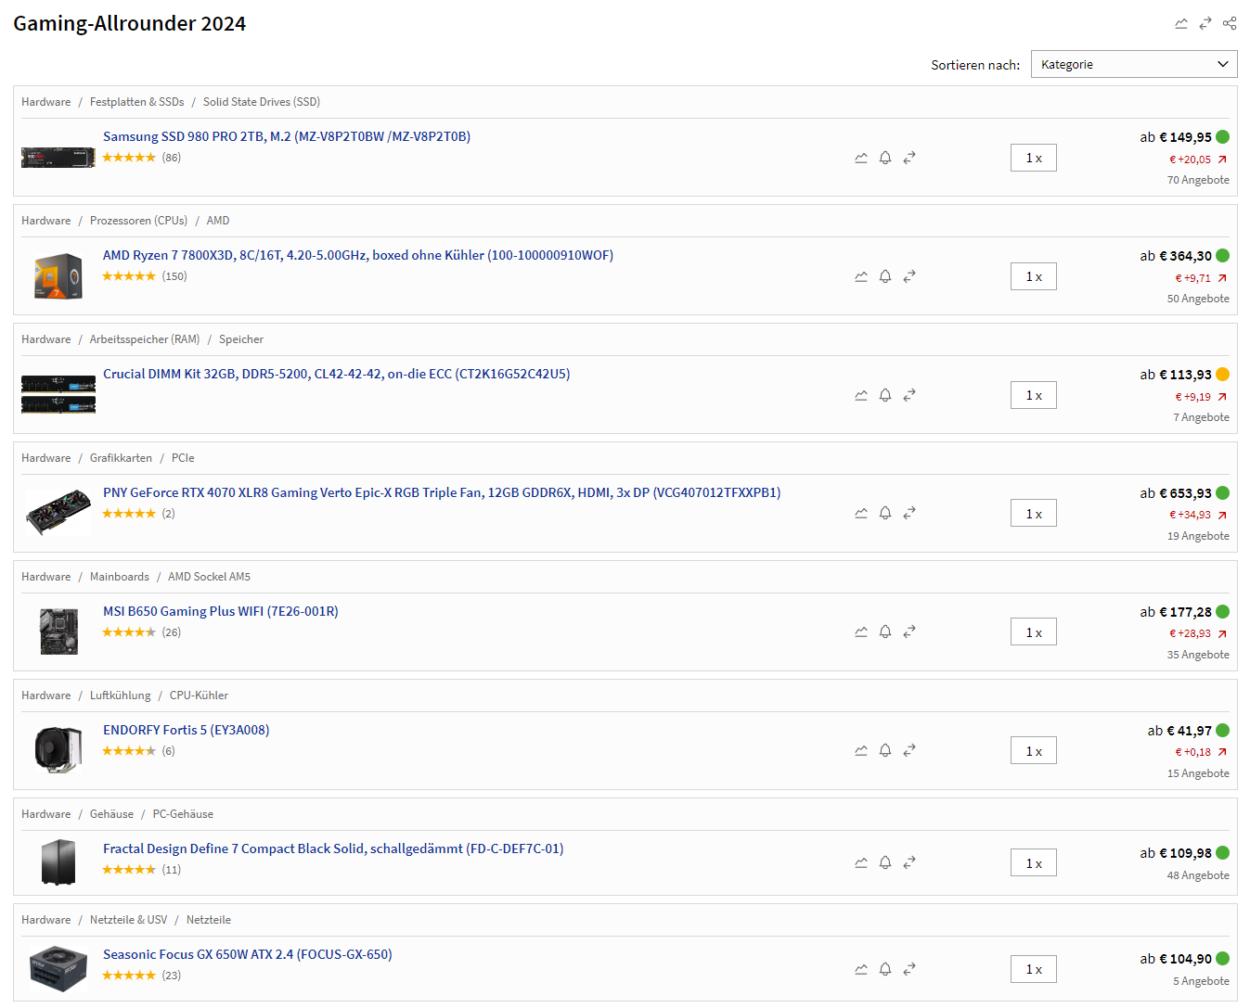Open Crucial DIMM Kit 32GB DDR5-5200 link
This screenshot has height=1008, width=1250.
coord(337,374)
